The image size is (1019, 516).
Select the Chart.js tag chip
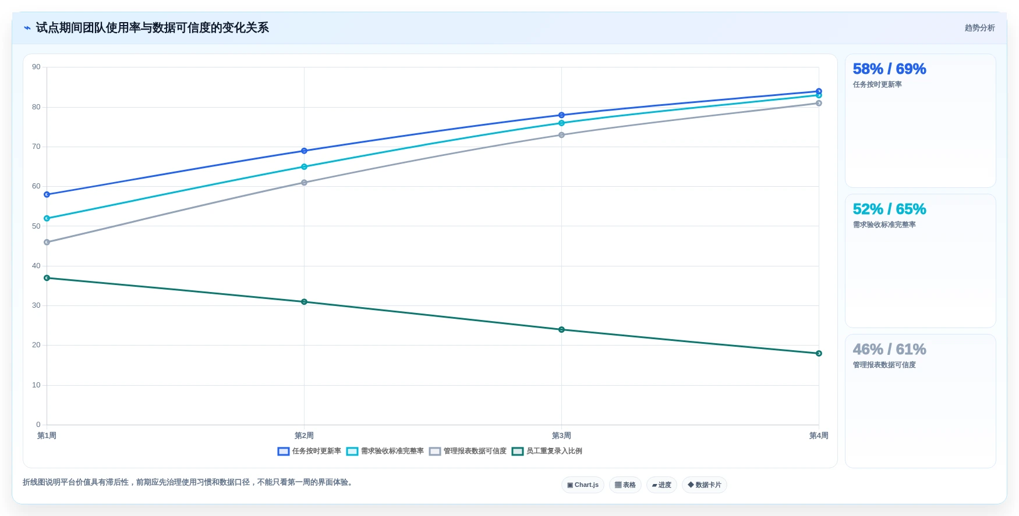pos(583,485)
